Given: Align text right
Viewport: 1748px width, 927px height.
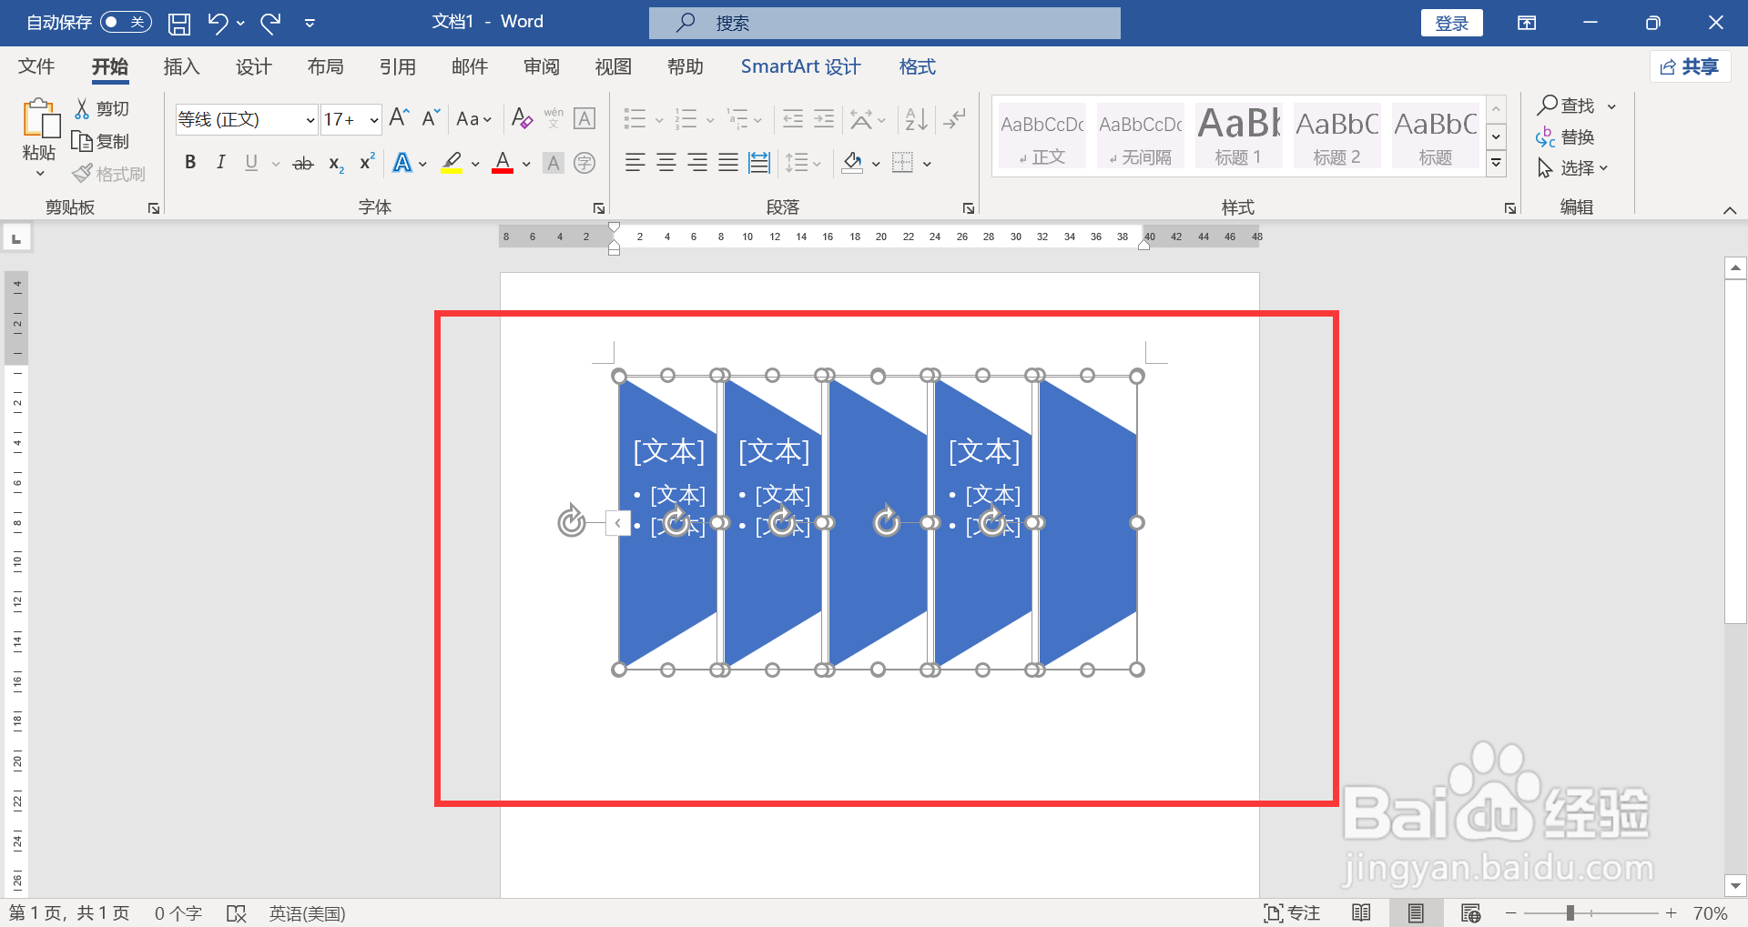Looking at the screenshot, I should tap(696, 163).
